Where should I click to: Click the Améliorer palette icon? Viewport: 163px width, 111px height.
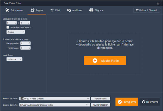point(69,11)
